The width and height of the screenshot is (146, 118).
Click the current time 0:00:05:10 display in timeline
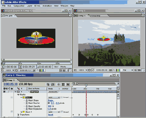(10, 84)
